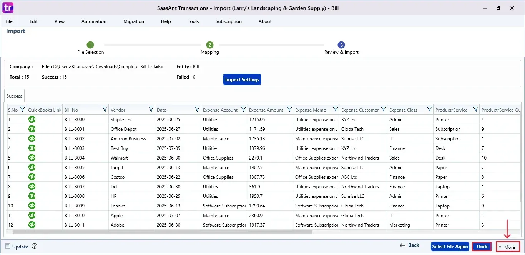Select vendor cell Adobe
The width and height of the screenshot is (525, 255).
(x=132, y=225)
